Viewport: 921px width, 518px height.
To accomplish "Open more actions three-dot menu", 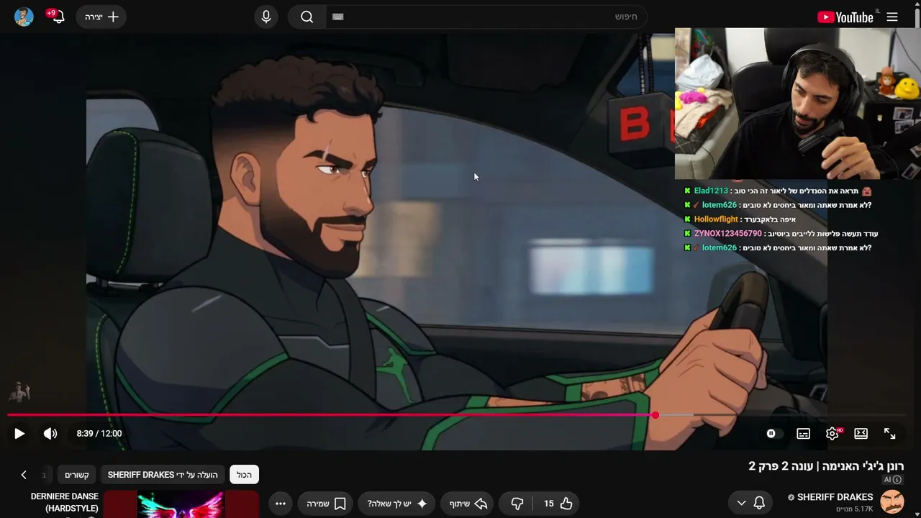I will tap(281, 504).
